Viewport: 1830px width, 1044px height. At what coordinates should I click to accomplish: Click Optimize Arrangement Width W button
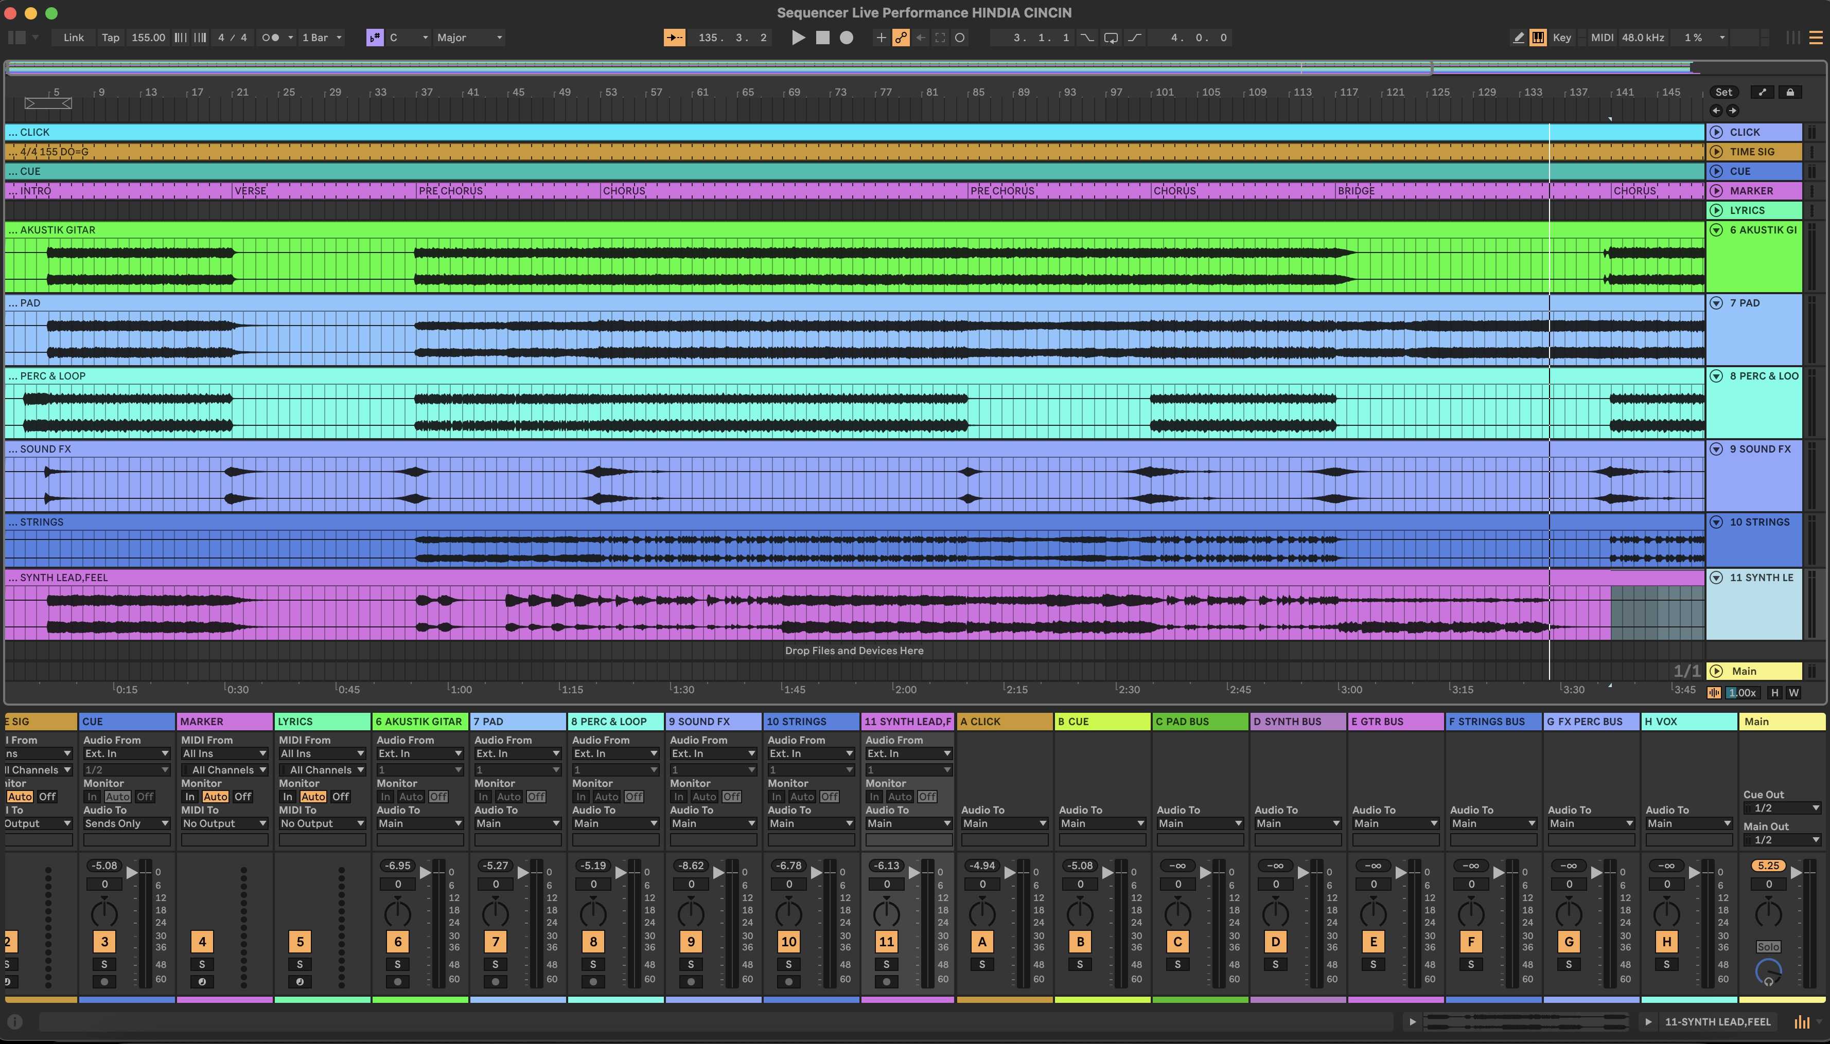(x=1793, y=693)
